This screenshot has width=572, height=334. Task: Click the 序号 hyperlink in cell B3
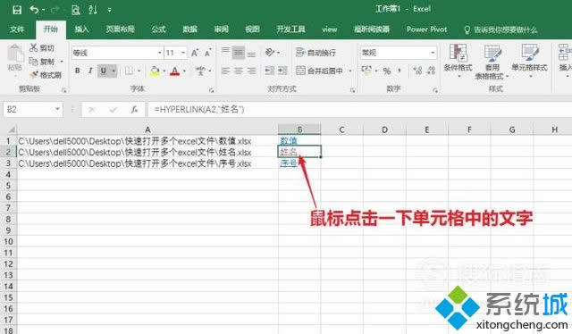point(289,163)
